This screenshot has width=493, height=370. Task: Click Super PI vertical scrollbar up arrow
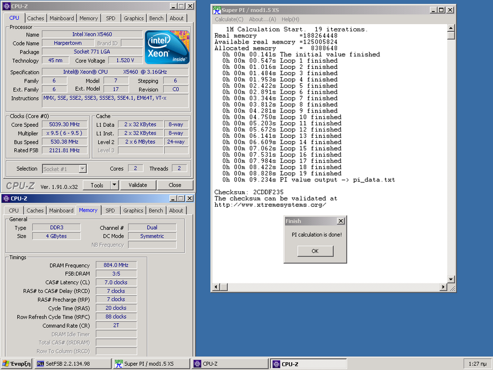[x=451, y=28]
